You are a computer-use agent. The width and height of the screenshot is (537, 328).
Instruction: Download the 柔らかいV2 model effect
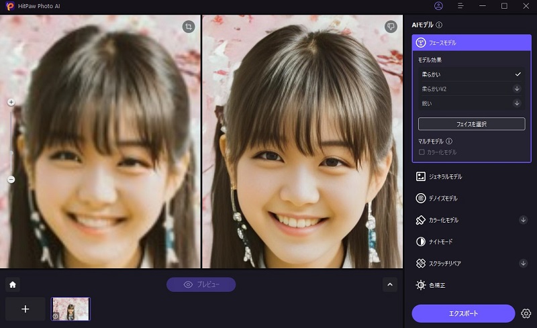coord(517,89)
